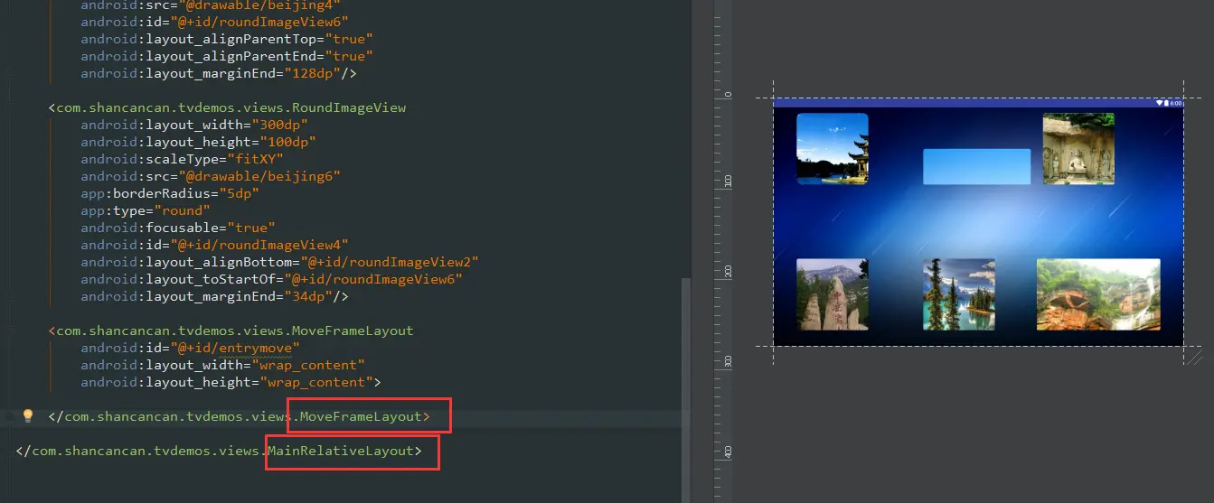
Task: Click the android:id="@+id/entrymove" line
Action: (x=190, y=348)
